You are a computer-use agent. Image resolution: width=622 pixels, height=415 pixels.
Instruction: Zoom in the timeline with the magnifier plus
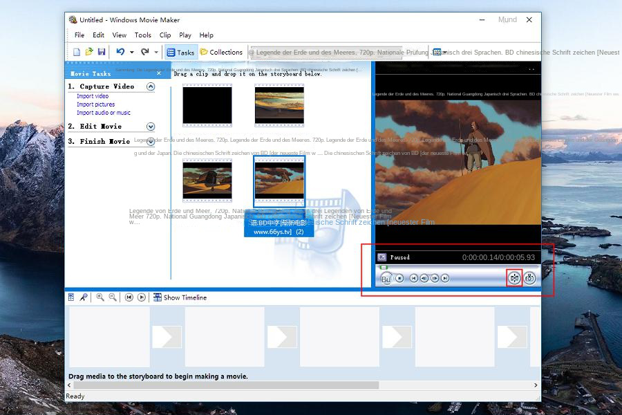[100, 297]
